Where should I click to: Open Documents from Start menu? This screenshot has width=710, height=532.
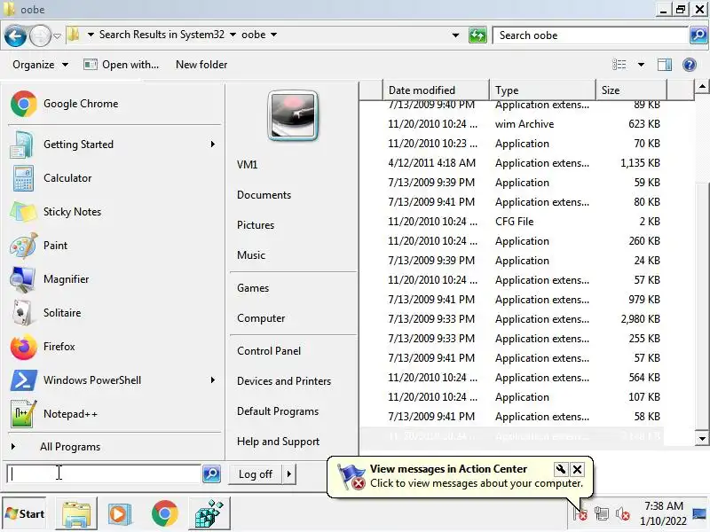[x=264, y=195]
